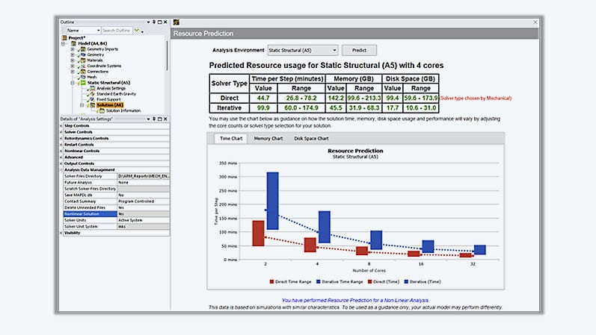Pin the Outline panel
The height and width of the screenshot is (335, 596).
[x=153, y=22]
